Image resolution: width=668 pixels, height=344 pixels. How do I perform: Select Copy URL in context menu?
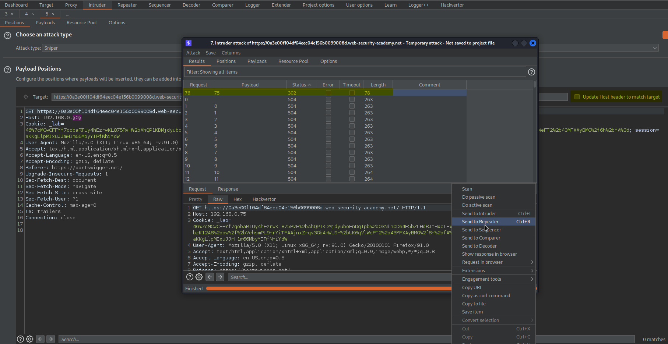493,288
